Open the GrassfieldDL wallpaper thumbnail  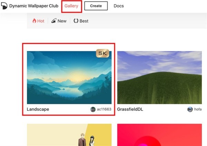[x=159, y=77]
